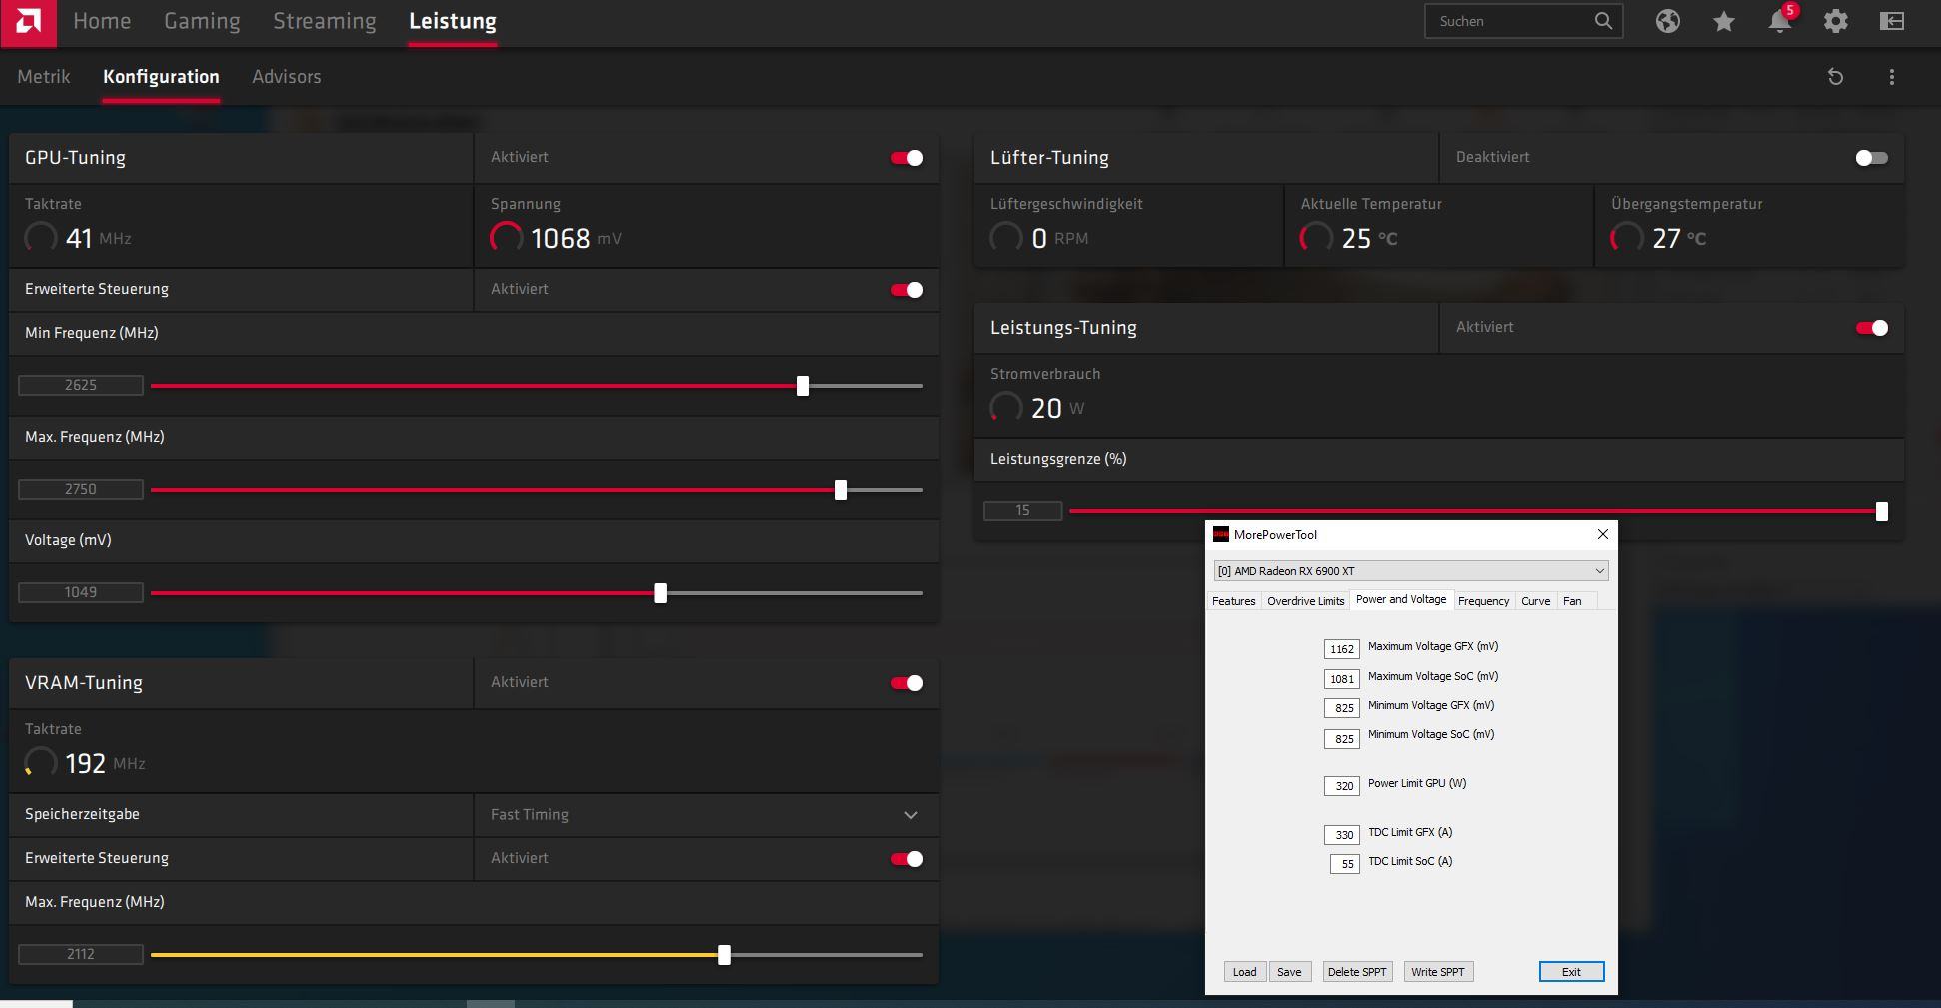Click the GPU Spannung 1068 mV reading

tap(556, 238)
